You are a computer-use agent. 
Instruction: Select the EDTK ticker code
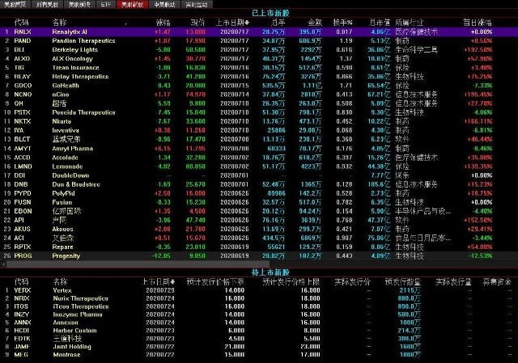tap(22, 339)
